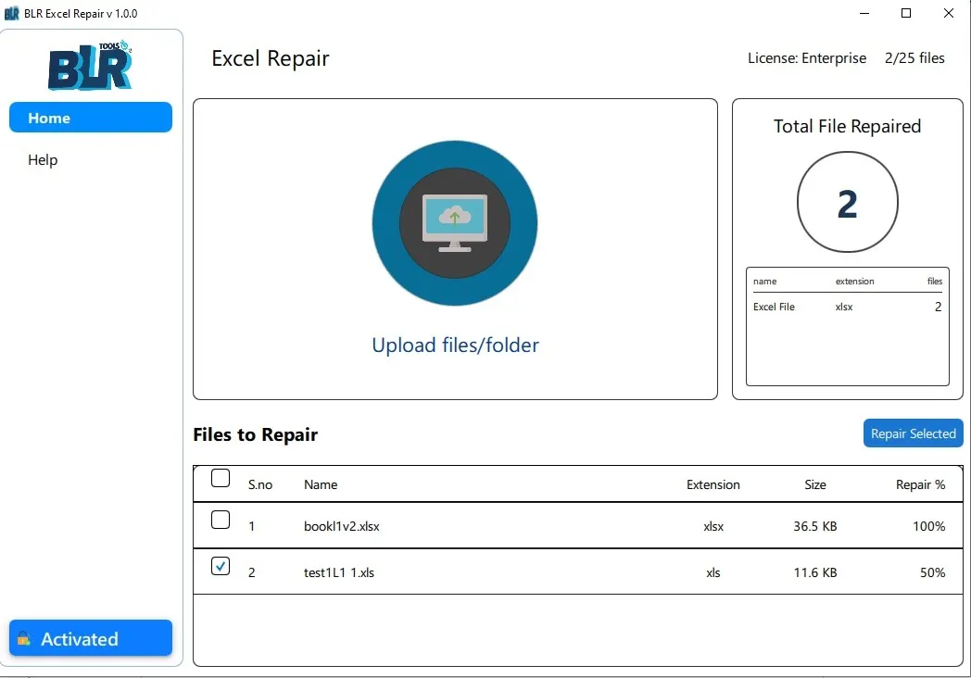Click the Total File Repaired heading
The width and height of the screenshot is (971, 678).
click(847, 126)
